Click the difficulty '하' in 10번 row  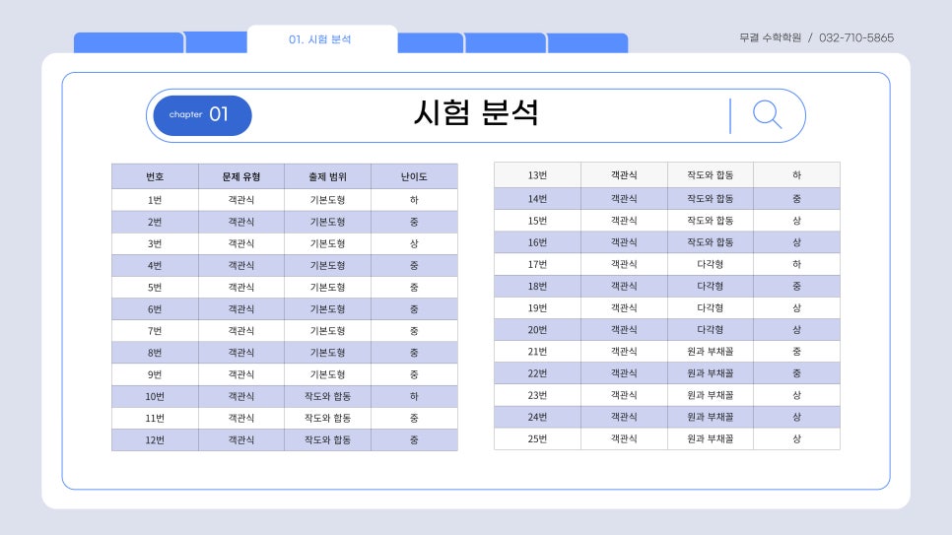(414, 396)
